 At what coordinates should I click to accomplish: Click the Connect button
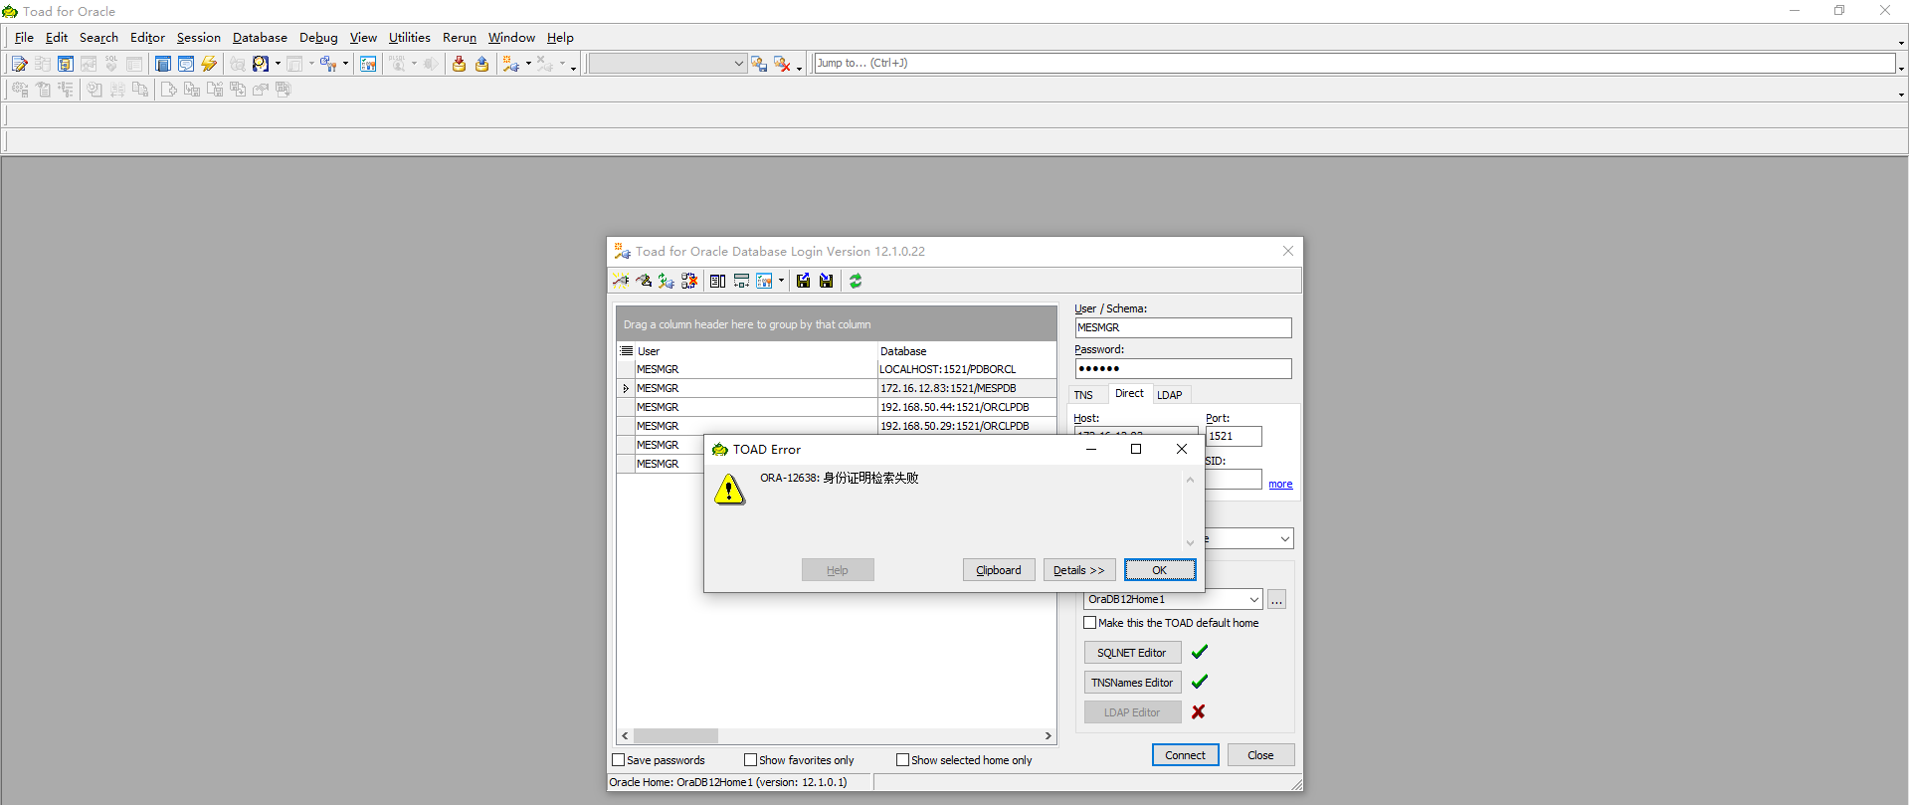click(1186, 755)
